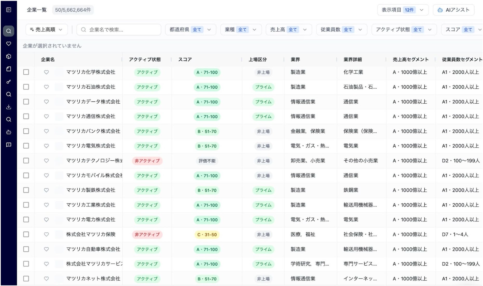483x286 pixels.
Task: Open the AIアシスト button
Action: tap(454, 10)
